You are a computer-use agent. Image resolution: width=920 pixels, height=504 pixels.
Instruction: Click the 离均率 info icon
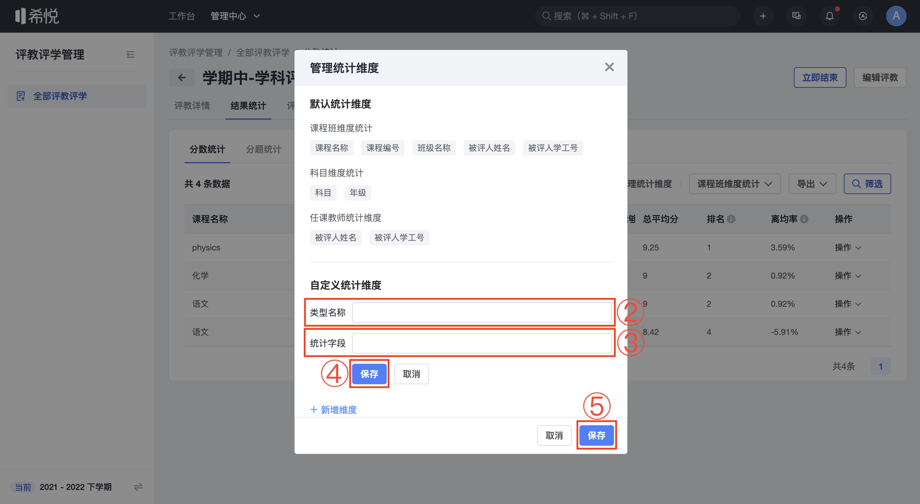804,219
